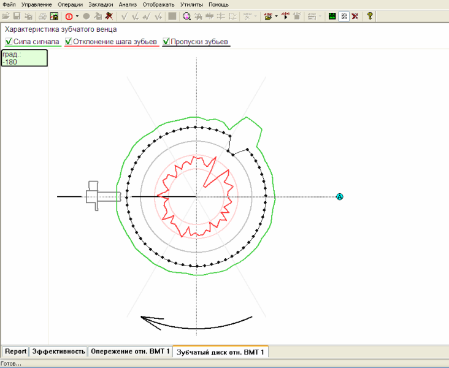
Task: Click the open script folder icon
Action: click(x=268, y=16)
